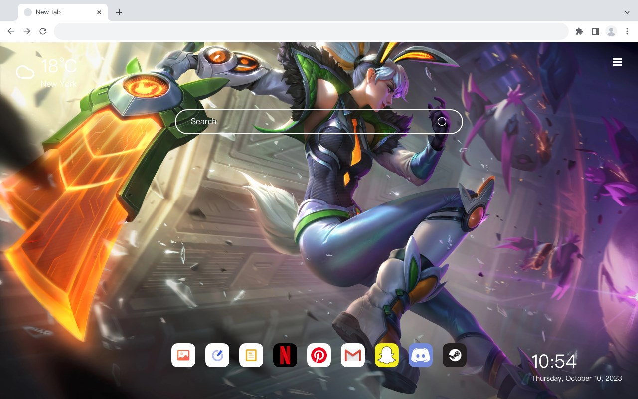The image size is (638, 399).
Task: Launch the Netflix shortcut
Action: click(285, 355)
